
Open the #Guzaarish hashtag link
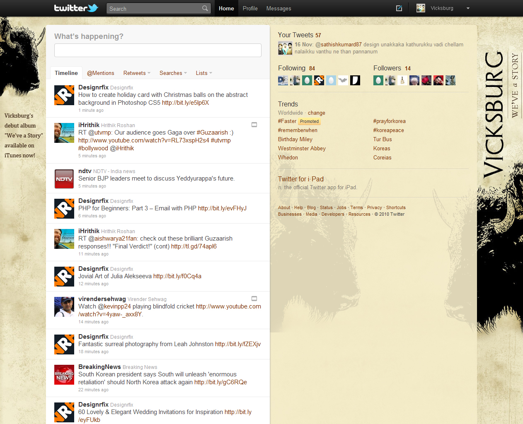[212, 132]
